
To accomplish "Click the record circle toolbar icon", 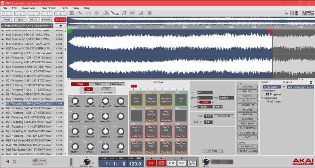I will [150, 13].
